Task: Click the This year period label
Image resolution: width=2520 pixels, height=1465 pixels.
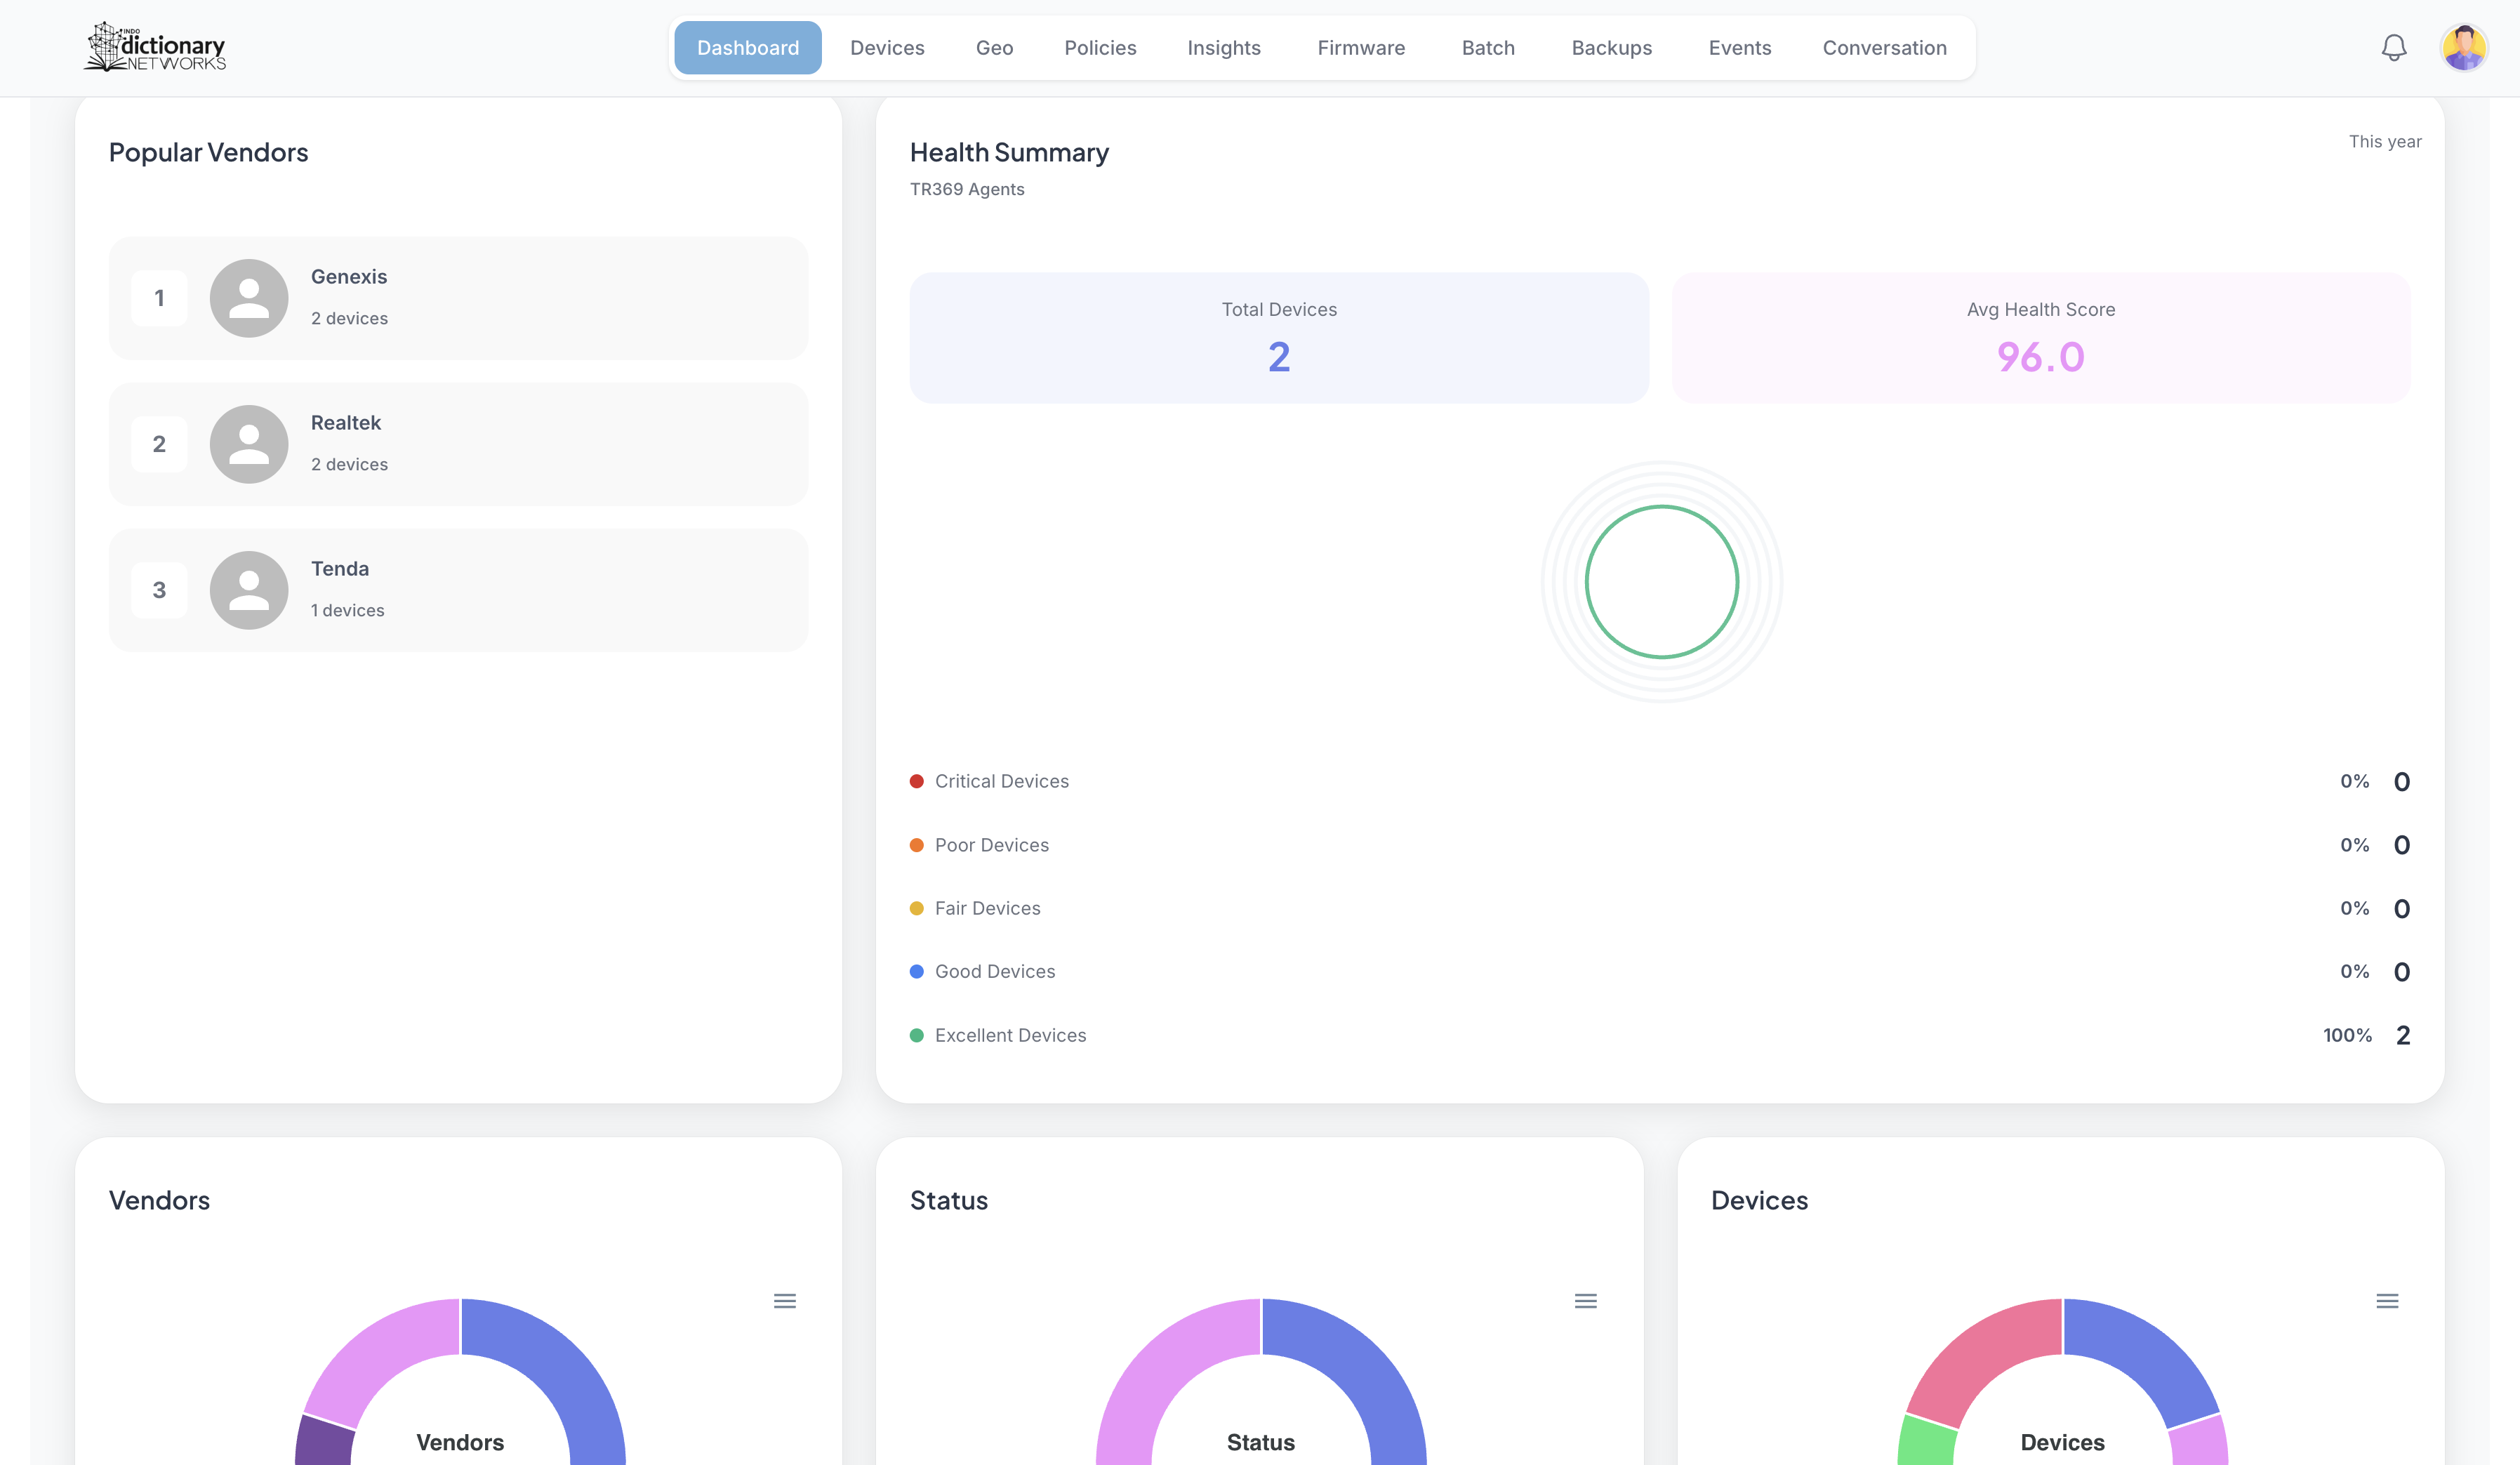Action: pos(2384,142)
